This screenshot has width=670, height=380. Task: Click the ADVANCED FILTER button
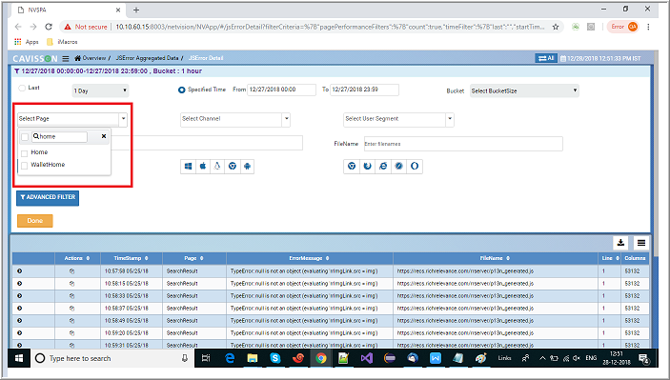click(48, 198)
